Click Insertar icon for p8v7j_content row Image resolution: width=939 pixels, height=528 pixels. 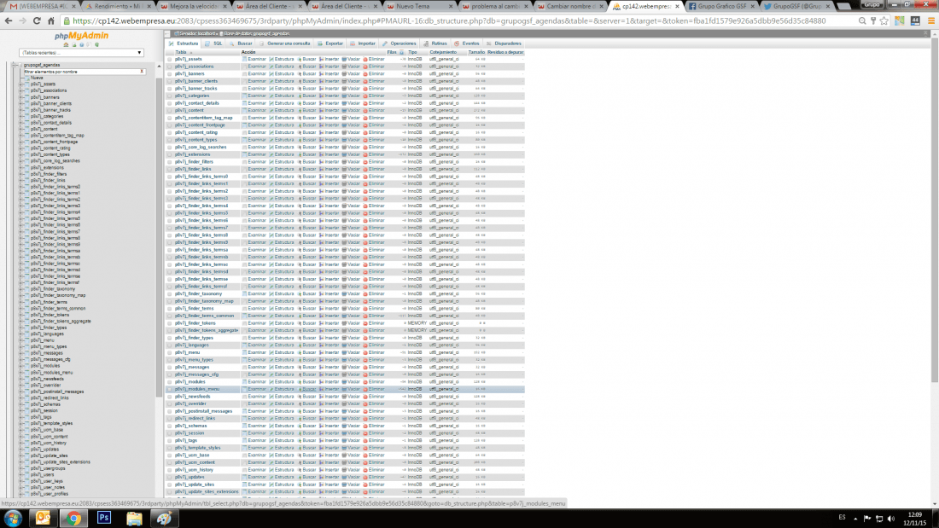[x=322, y=110]
